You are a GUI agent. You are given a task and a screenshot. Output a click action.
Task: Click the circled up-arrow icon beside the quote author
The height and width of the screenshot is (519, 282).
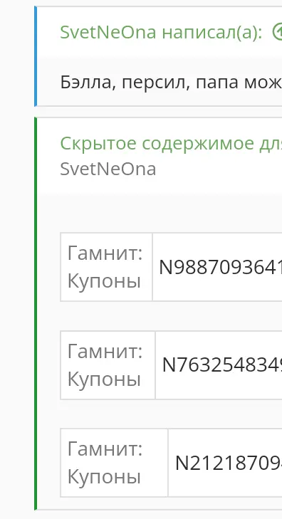click(277, 33)
